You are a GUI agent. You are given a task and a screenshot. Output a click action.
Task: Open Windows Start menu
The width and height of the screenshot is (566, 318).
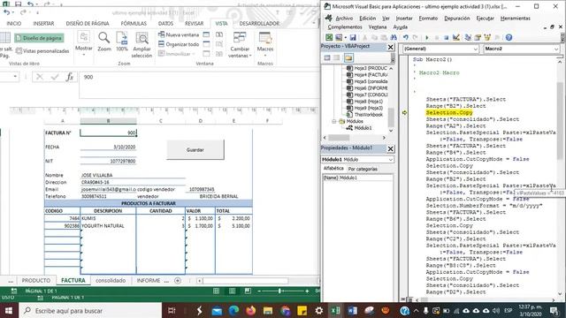9,310
